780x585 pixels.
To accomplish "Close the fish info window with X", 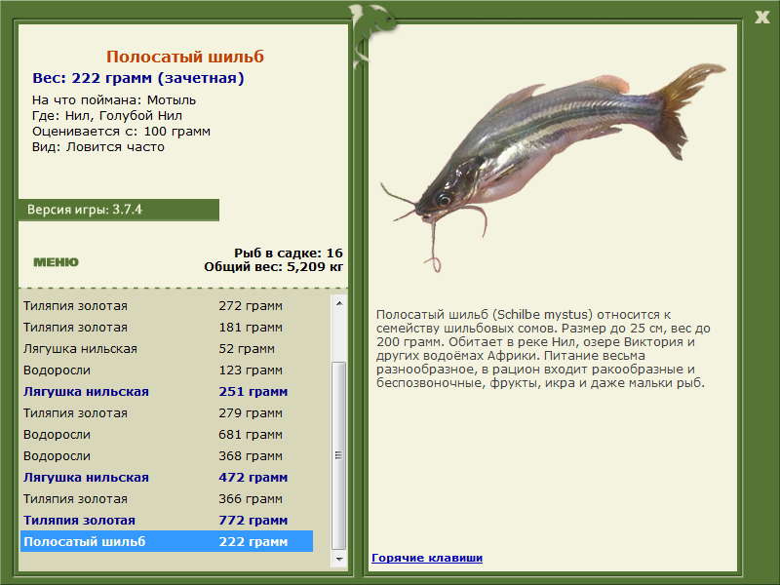I will coord(761,15).
